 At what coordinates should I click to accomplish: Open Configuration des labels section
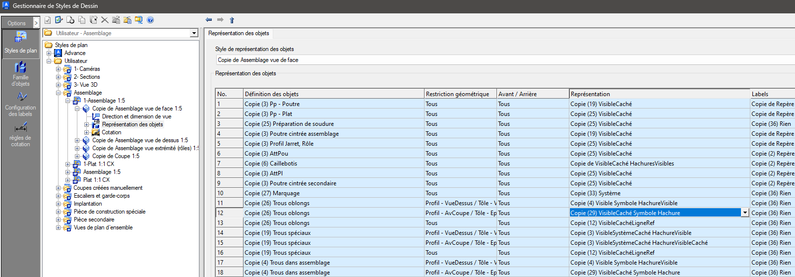click(20, 104)
